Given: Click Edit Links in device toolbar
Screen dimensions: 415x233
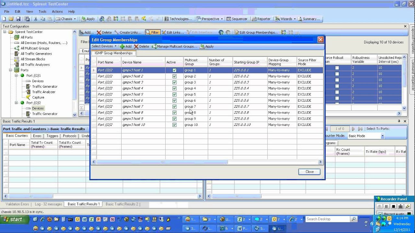Looking at the screenshot, I should [173, 32].
